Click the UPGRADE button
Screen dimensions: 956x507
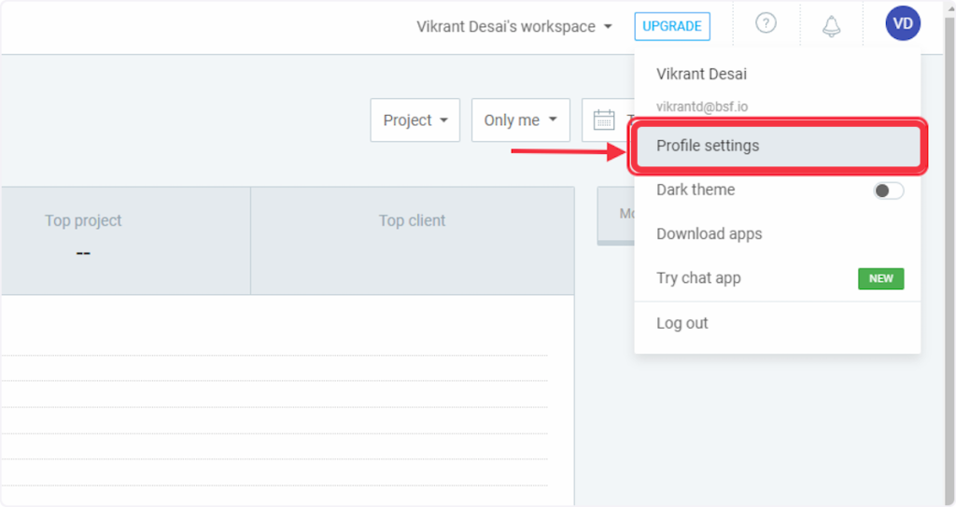coord(671,26)
